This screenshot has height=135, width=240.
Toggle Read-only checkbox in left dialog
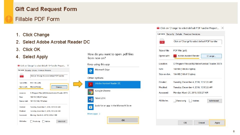[31, 121]
